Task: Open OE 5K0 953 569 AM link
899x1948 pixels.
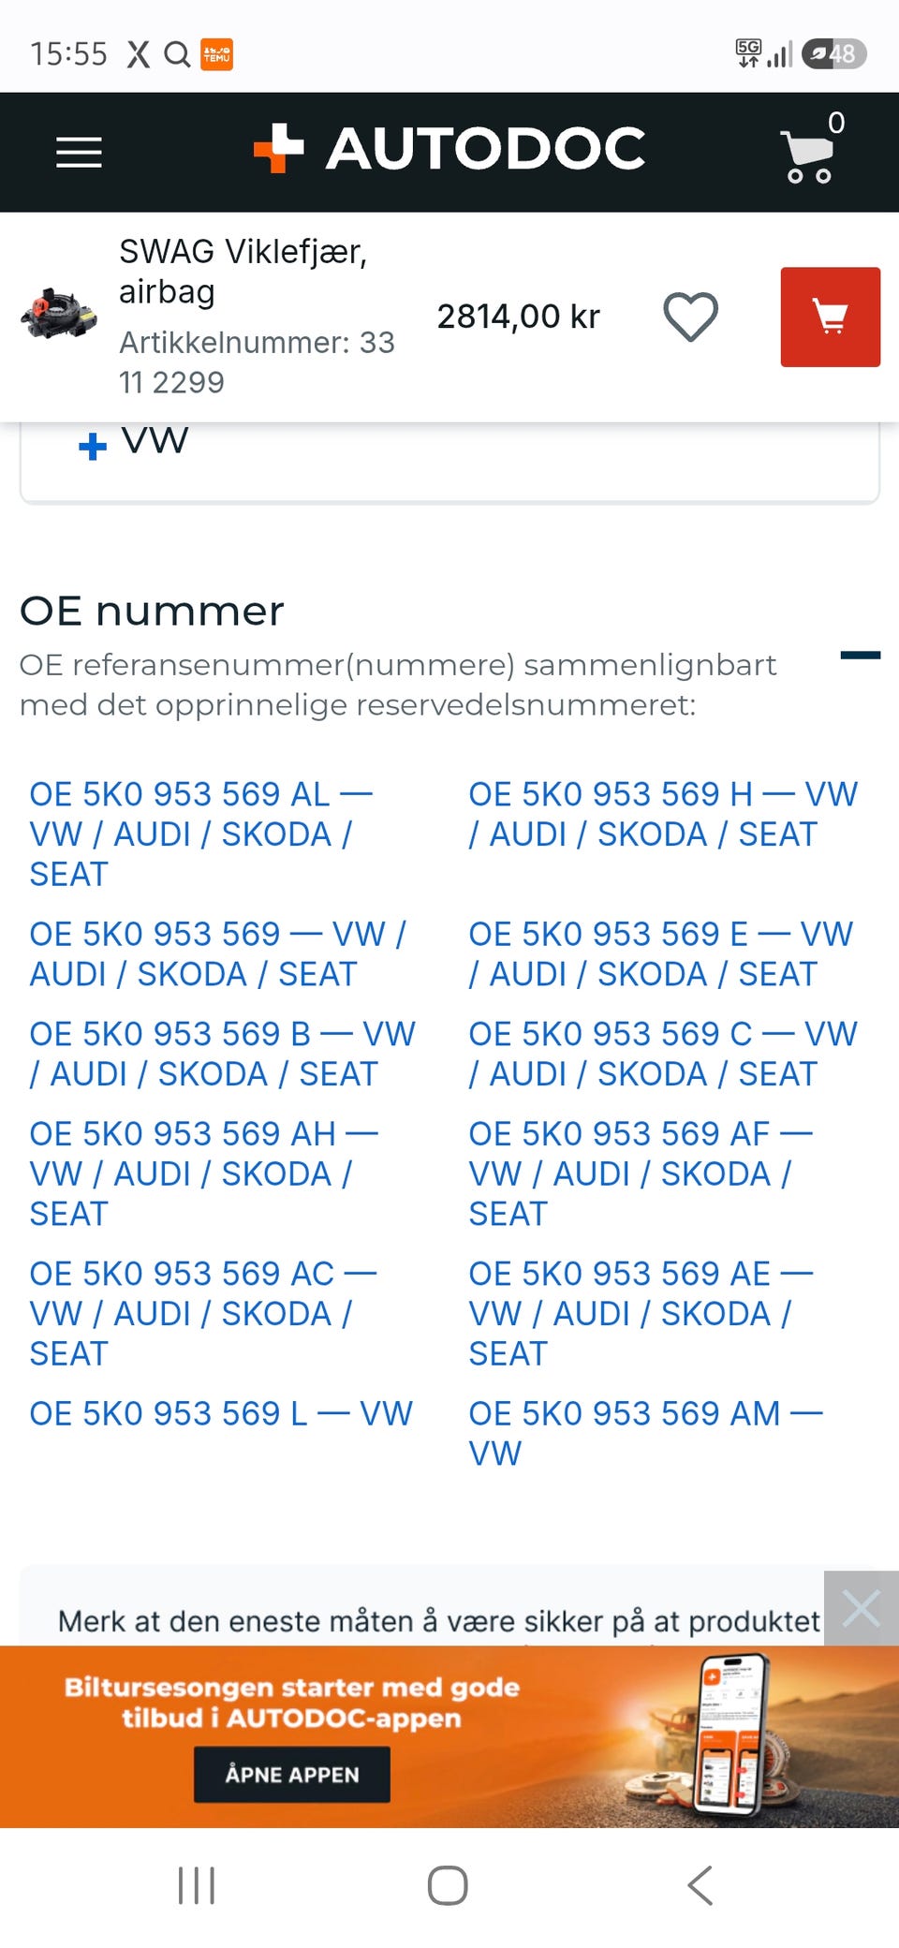Action: (x=646, y=1433)
